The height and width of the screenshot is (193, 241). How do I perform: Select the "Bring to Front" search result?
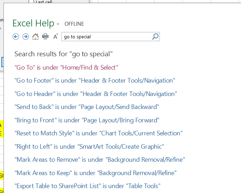(x=87, y=120)
